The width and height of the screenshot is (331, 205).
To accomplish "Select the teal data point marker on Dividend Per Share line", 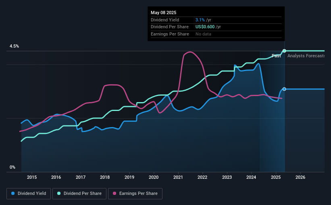I will (284, 51).
